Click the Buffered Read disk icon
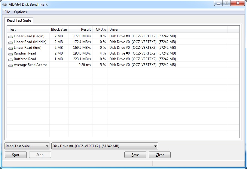This screenshot has width=247, height=169. (x=11, y=59)
